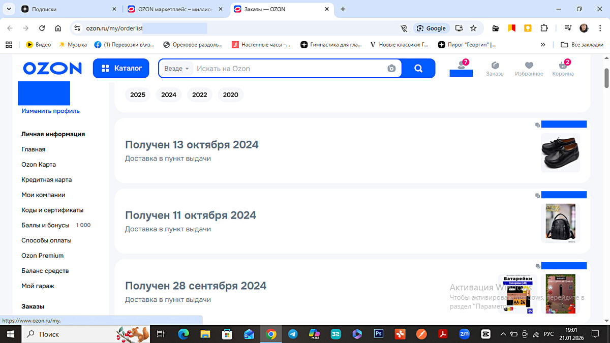This screenshot has width=610, height=343.
Task: Open Ozon Premium in the sidebar
Action: pos(42,255)
